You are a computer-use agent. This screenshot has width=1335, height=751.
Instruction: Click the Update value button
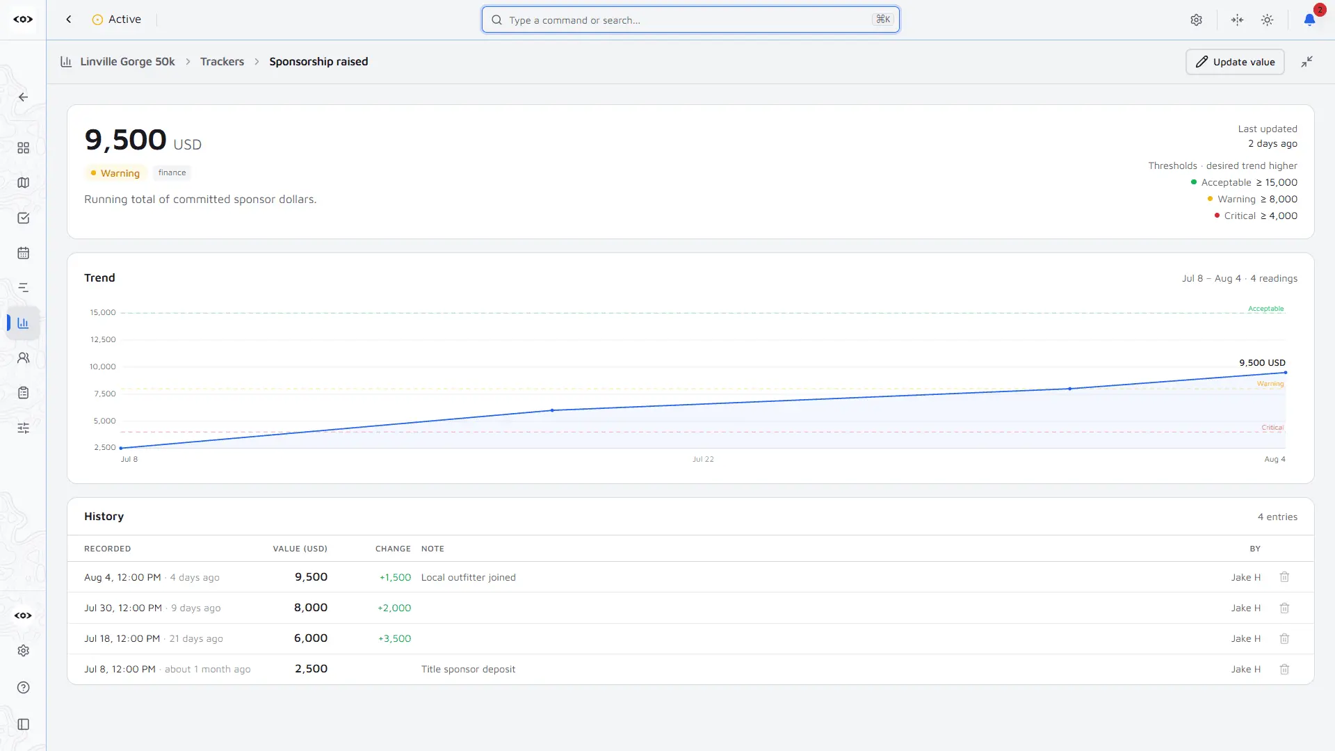tap(1235, 62)
